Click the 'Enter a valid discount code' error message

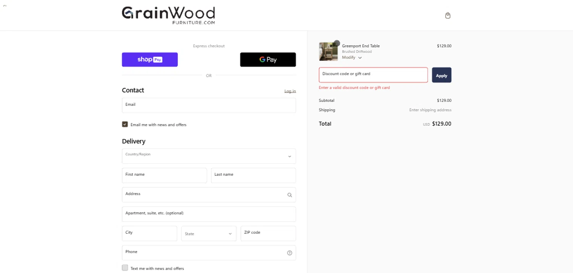tap(354, 88)
